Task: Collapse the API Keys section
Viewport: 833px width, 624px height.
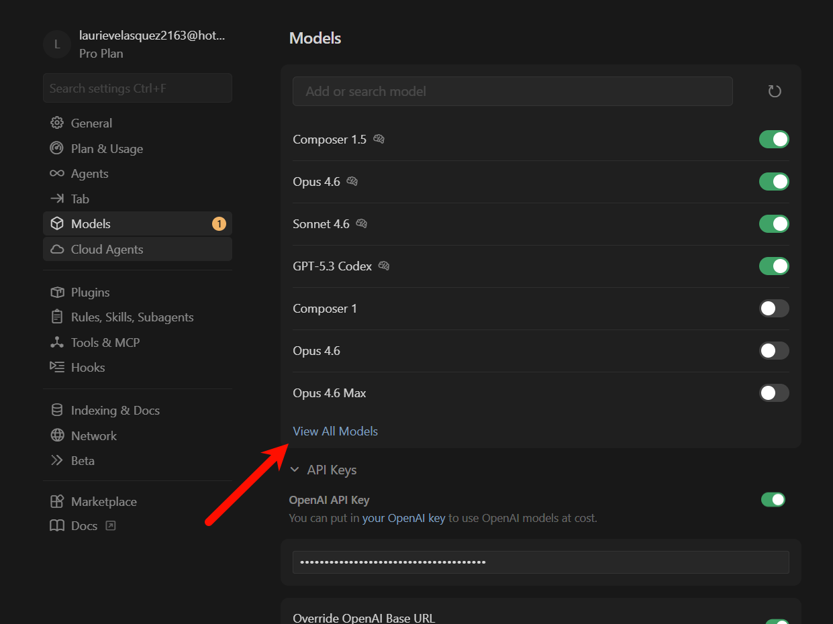Action: coord(295,470)
